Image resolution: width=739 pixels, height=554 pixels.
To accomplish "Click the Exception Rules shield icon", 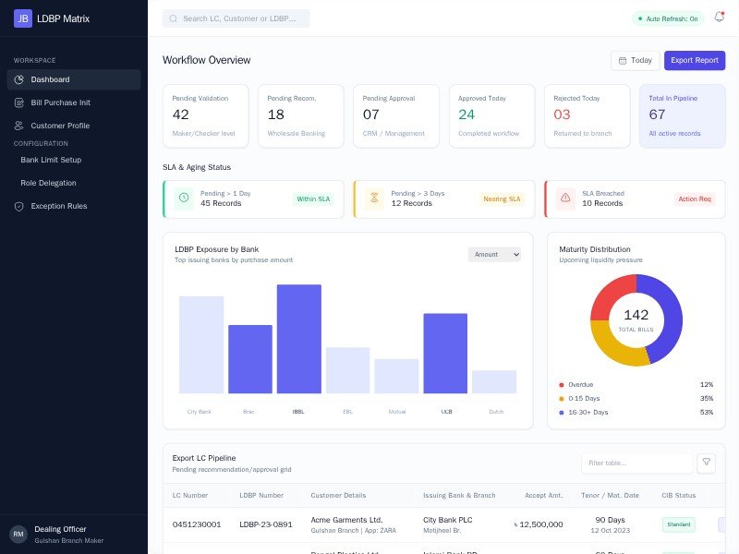I will pos(19,206).
